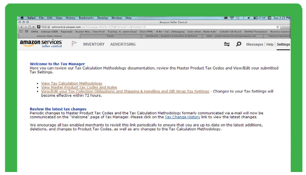Open the Training Creative Cloud bookmark
Viewport: 306px width, 175px height.
pos(122,32)
